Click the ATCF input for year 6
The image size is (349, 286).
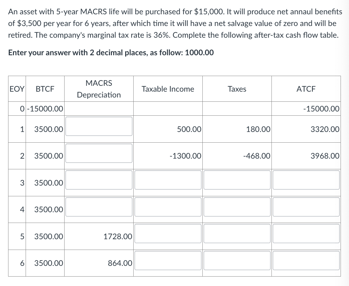pos(306,260)
